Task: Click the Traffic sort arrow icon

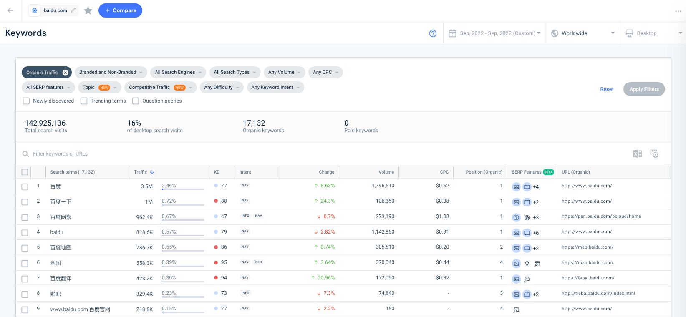Action: pyautogui.click(x=152, y=172)
